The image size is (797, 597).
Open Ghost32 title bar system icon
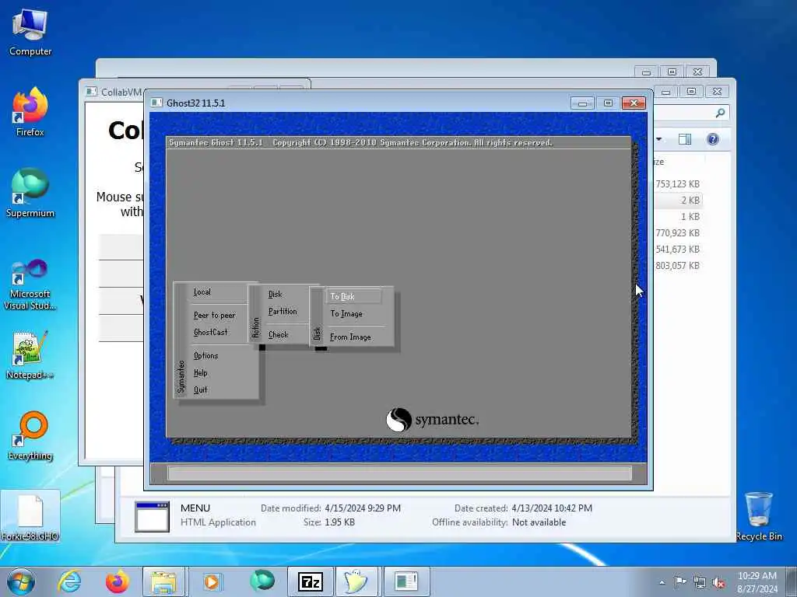coord(156,103)
